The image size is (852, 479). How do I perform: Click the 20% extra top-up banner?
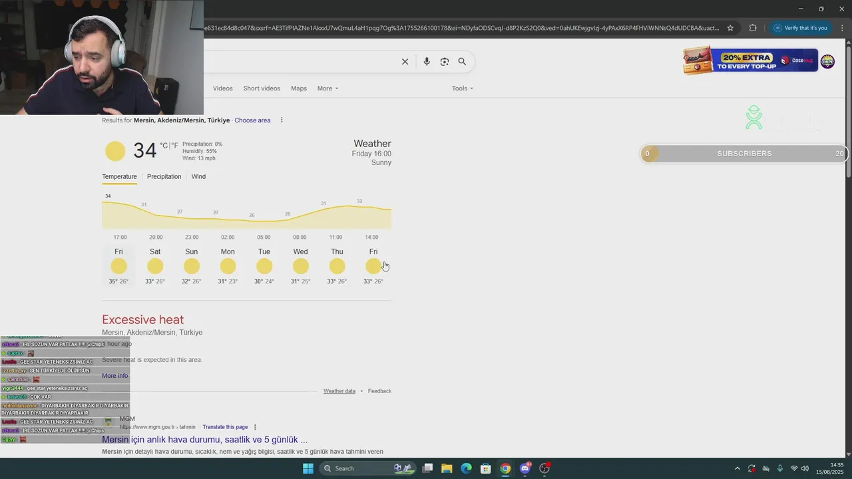[x=750, y=61]
